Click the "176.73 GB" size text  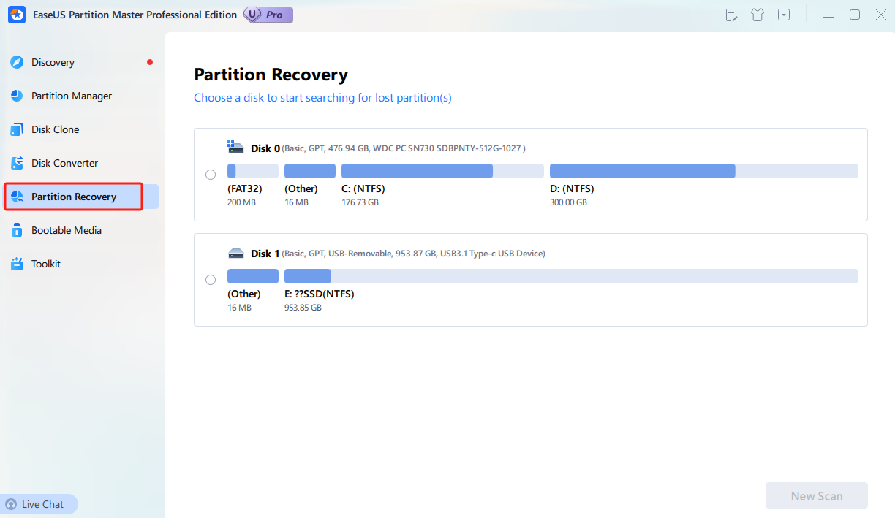point(360,202)
